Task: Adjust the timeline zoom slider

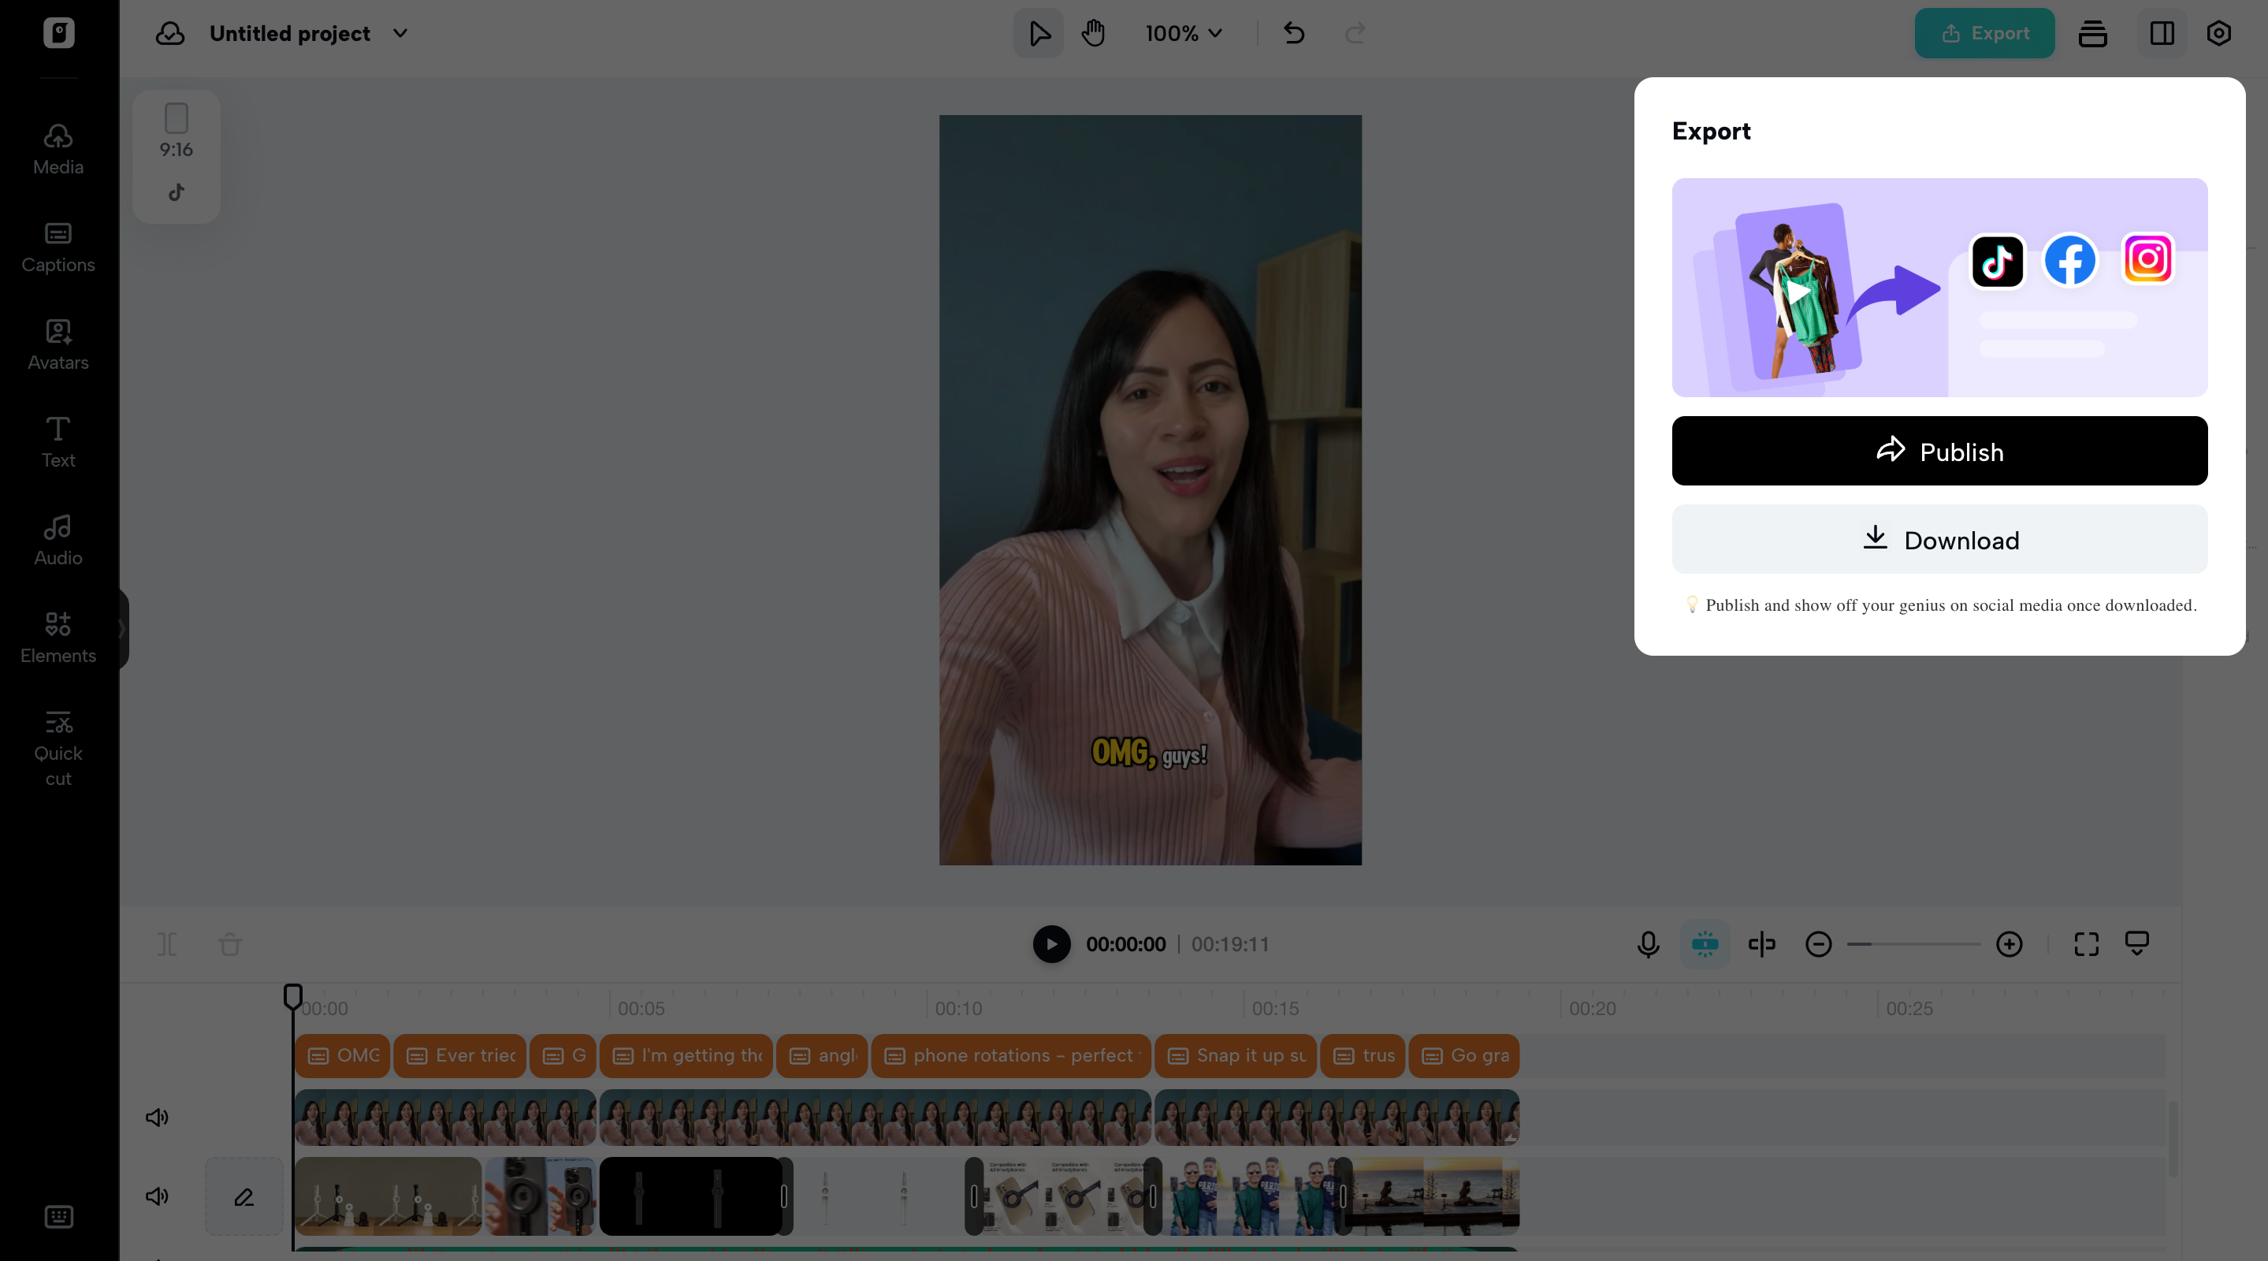Action: (x=1913, y=944)
